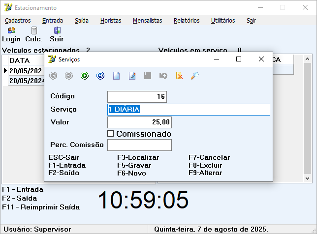
Task: Click the Sair door icon in toolbar
Action: pos(57,35)
